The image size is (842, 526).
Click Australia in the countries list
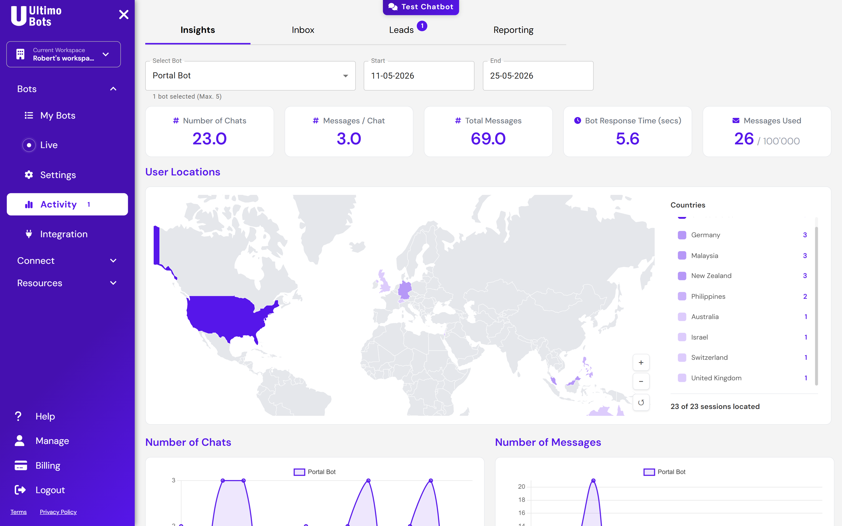coord(743,317)
